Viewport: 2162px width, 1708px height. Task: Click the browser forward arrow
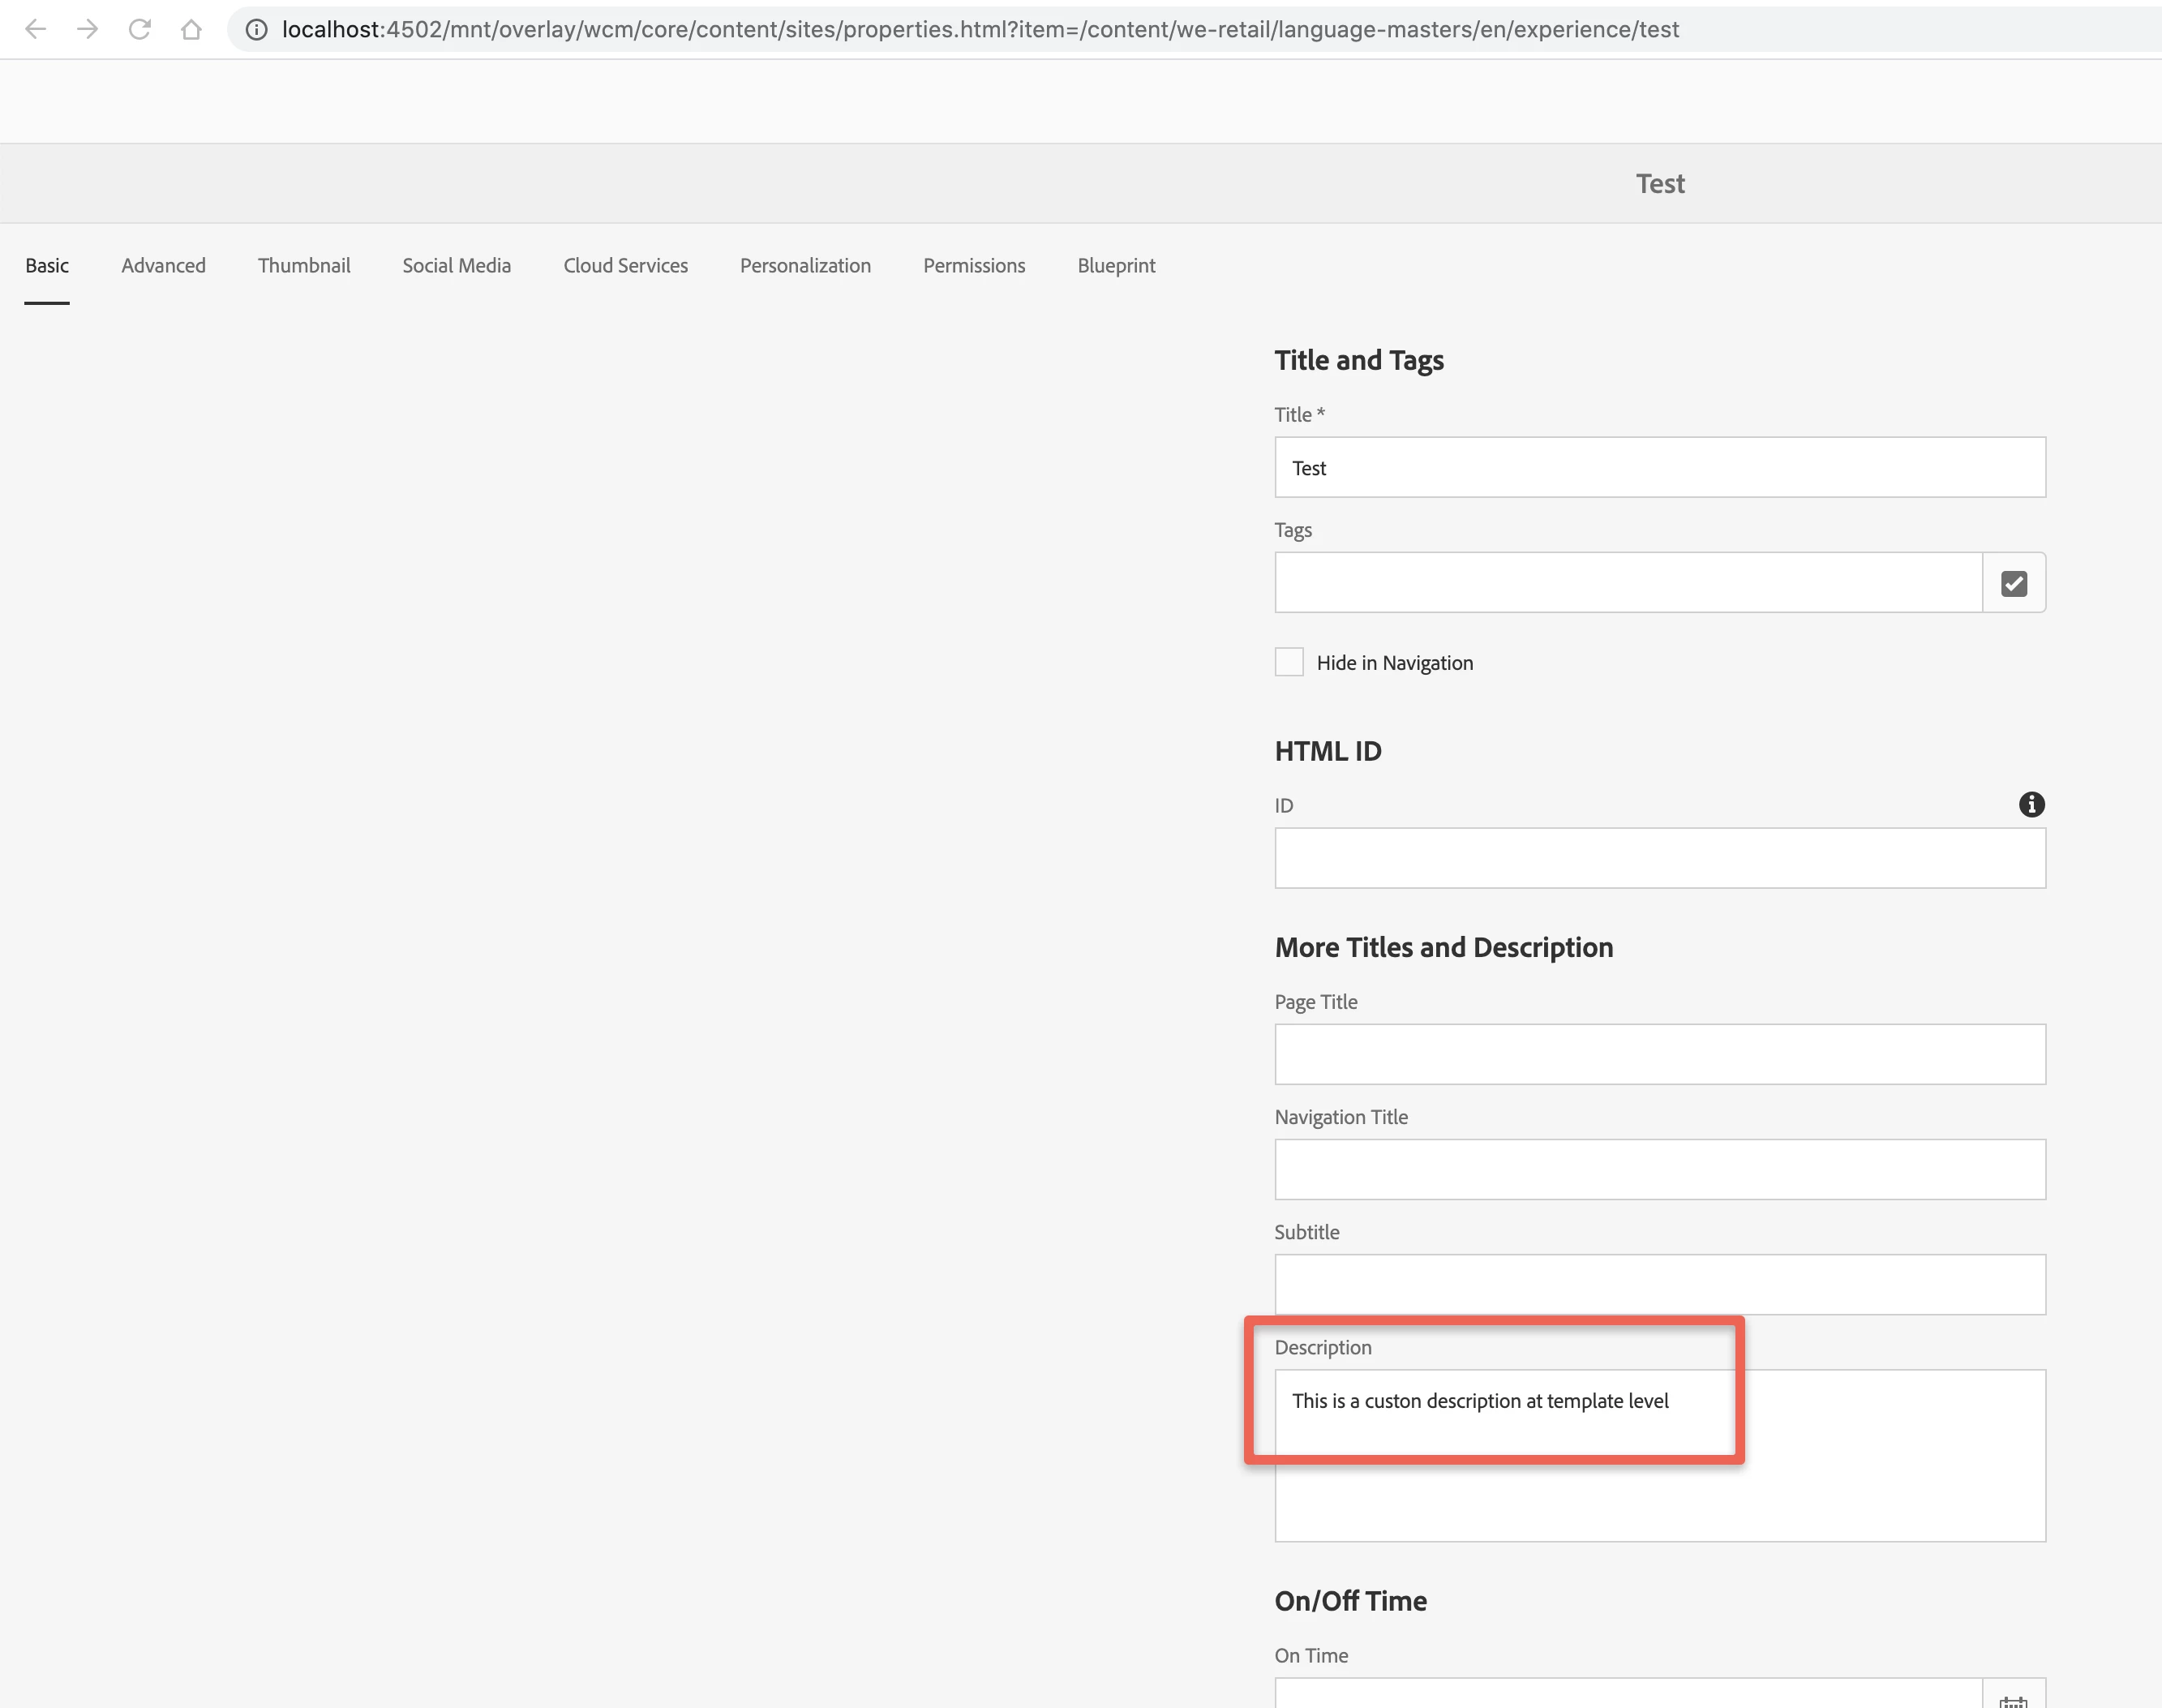[88, 30]
